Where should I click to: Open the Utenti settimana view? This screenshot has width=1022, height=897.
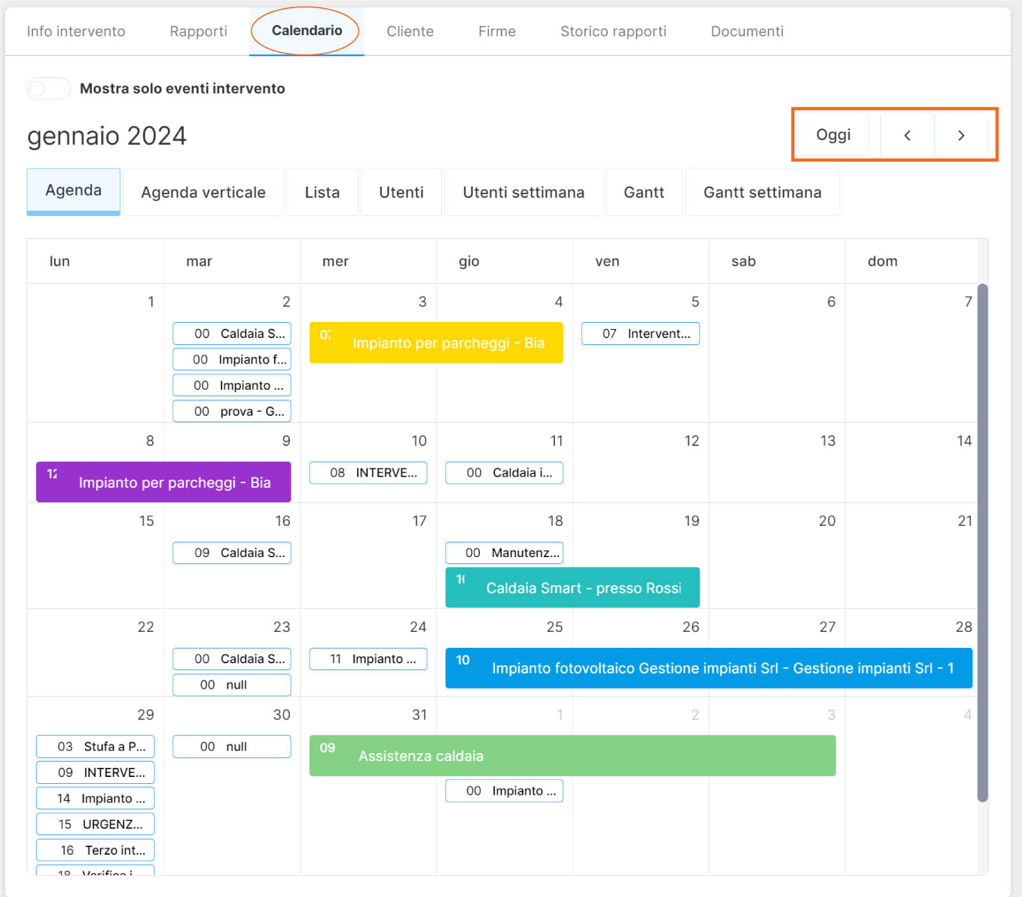(x=523, y=192)
